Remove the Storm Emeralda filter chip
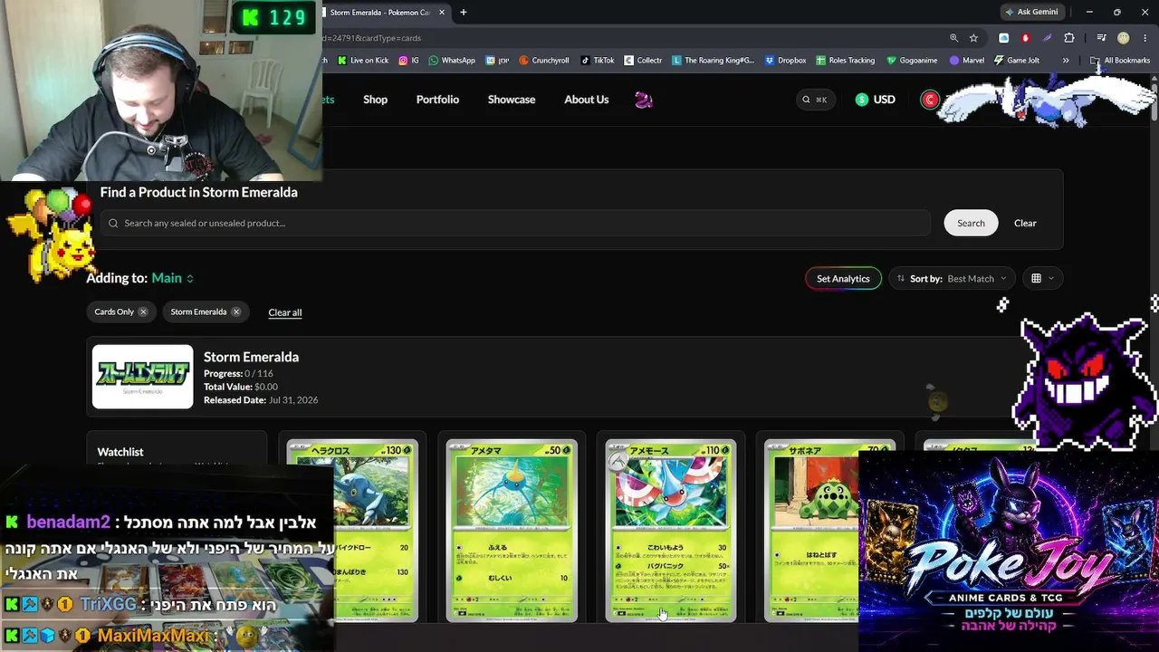The height and width of the screenshot is (652, 1159). (x=235, y=312)
